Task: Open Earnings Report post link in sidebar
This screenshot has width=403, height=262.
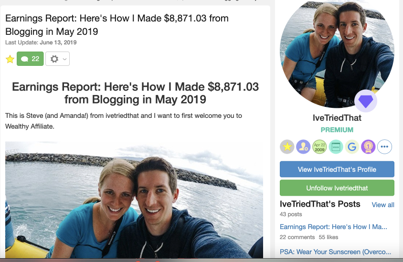Action: pyautogui.click(x=333, y=227)
